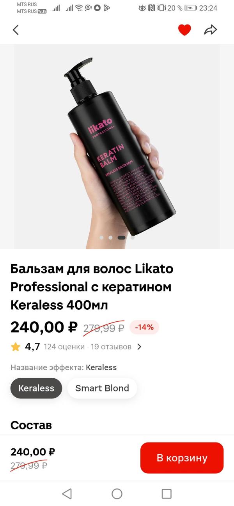
Task: Expand reviews with the chevron arrow
Action: 139,347
